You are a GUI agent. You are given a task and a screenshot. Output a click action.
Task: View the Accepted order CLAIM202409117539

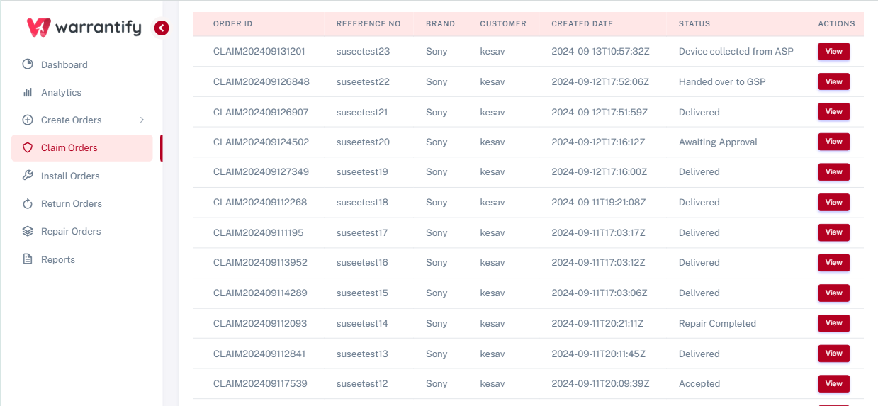point(833,383)
